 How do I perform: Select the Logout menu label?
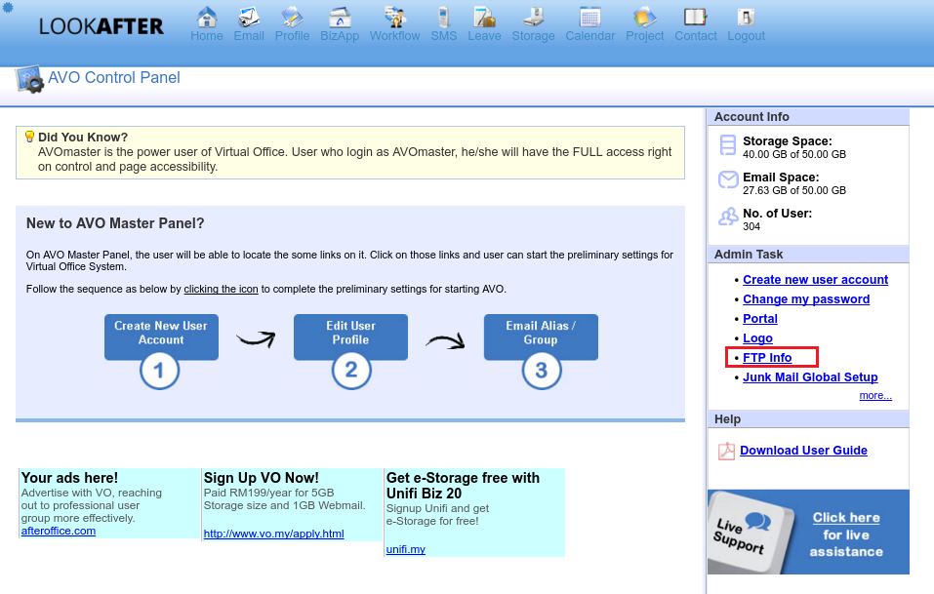tap(746, 36)
